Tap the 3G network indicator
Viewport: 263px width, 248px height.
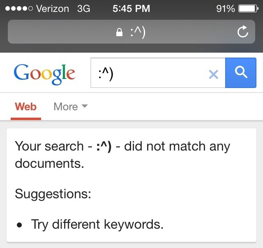[83, 8]
